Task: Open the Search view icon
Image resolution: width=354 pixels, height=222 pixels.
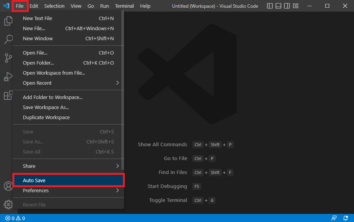Action: [8, 39]
